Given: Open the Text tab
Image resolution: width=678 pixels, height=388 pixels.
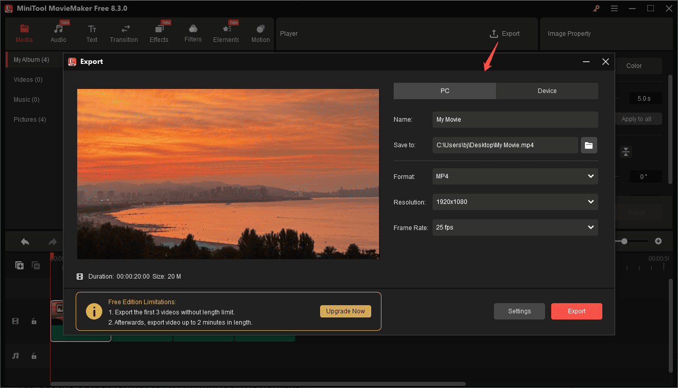Looking at the screenshot, I should [x=92, y=33].
